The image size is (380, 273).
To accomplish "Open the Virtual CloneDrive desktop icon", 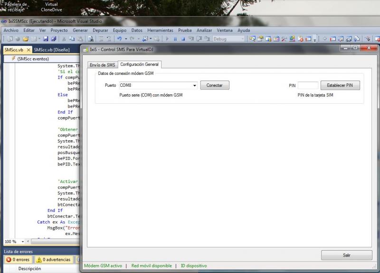I will pyautogui.click(x=51, y=6).
